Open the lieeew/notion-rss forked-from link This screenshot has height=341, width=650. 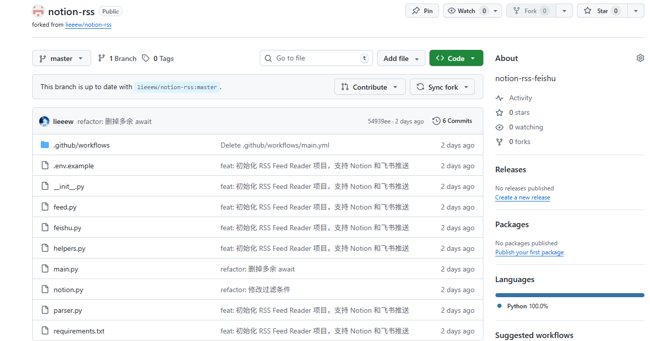pyautogui.click(x=88, y=24)
